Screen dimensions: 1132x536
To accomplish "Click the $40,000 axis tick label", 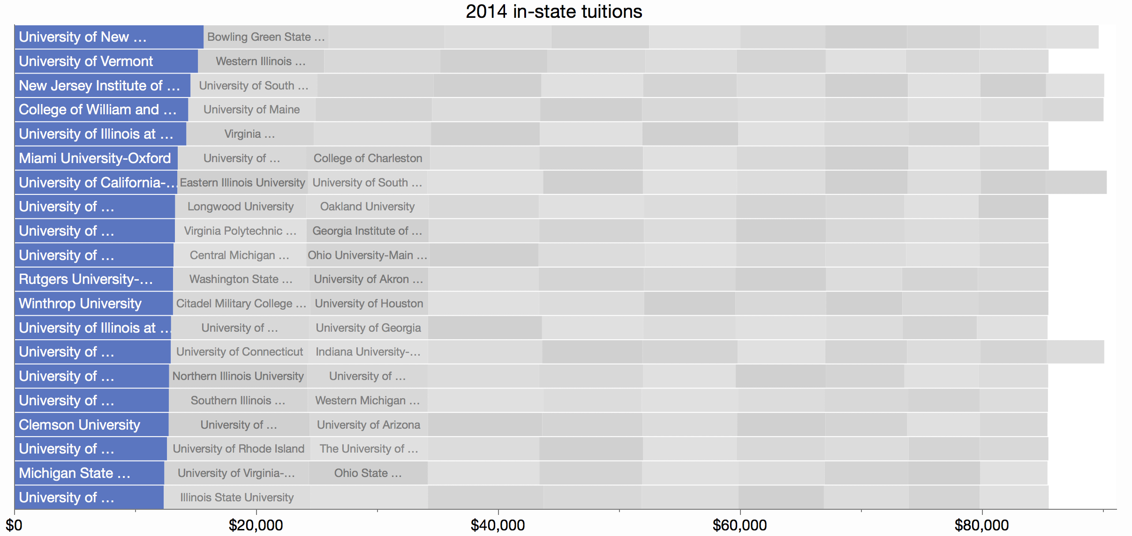I will pos(498,525).
